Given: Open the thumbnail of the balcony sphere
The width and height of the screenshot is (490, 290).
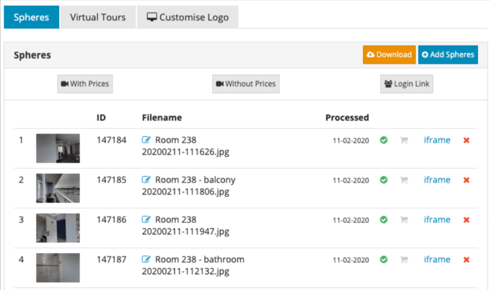Looking at the screenshot, I should point(58,187).
